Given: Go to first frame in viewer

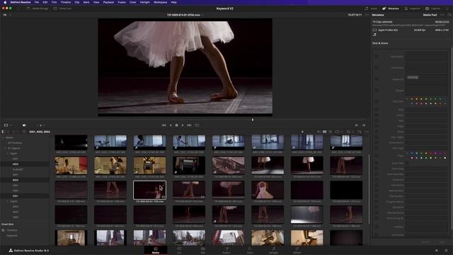Looking at the screenshot, I should coord(164,125).
